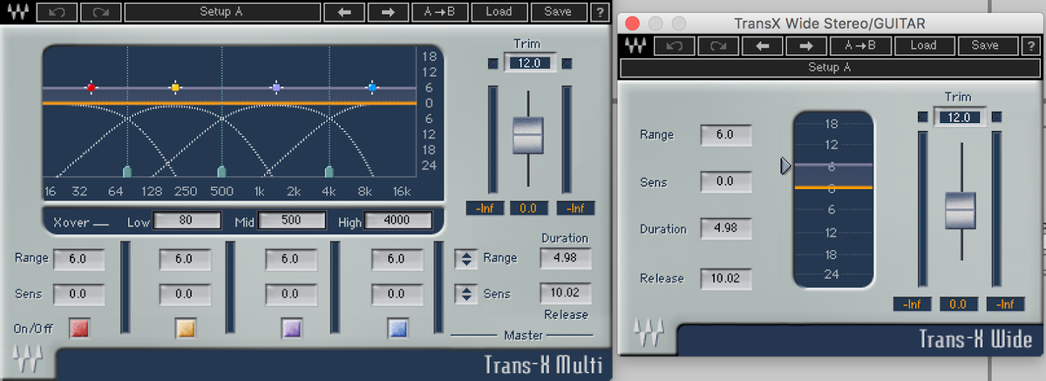
Task: Click the Duration field in Trans-X Multi
Action: (565, 258)
